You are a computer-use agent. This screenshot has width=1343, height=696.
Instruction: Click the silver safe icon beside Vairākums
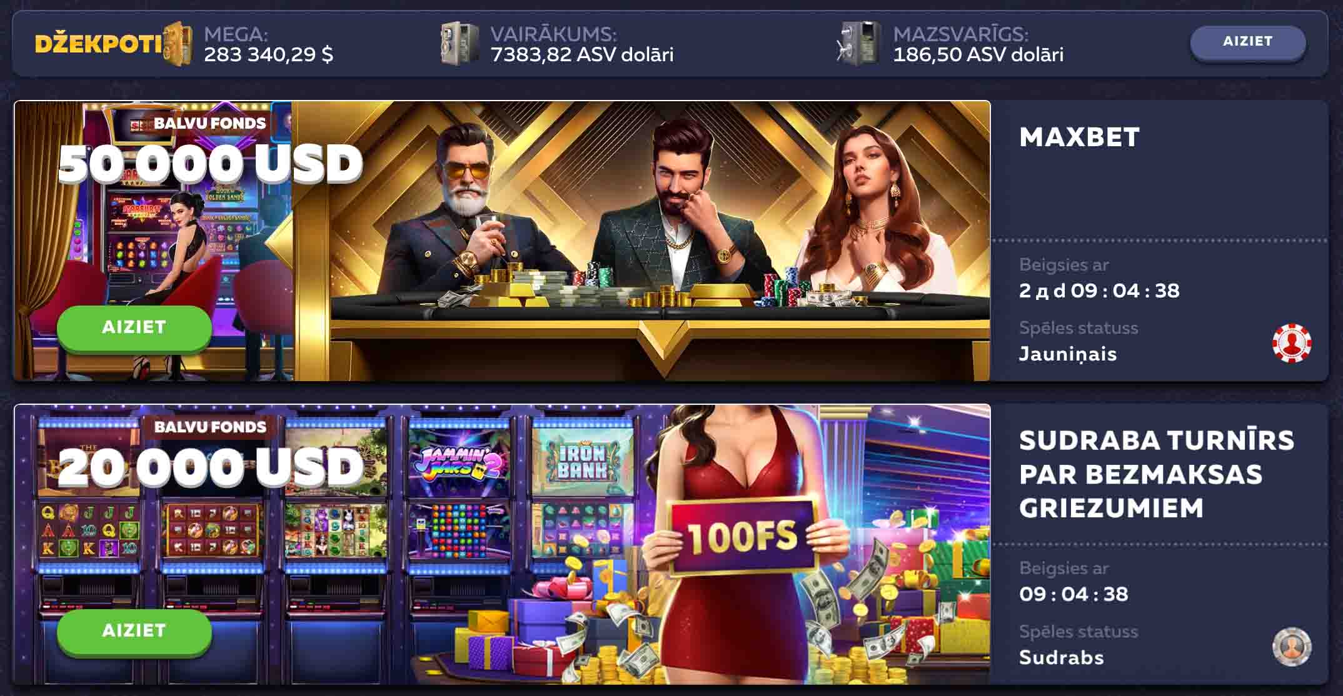(460, 44)
